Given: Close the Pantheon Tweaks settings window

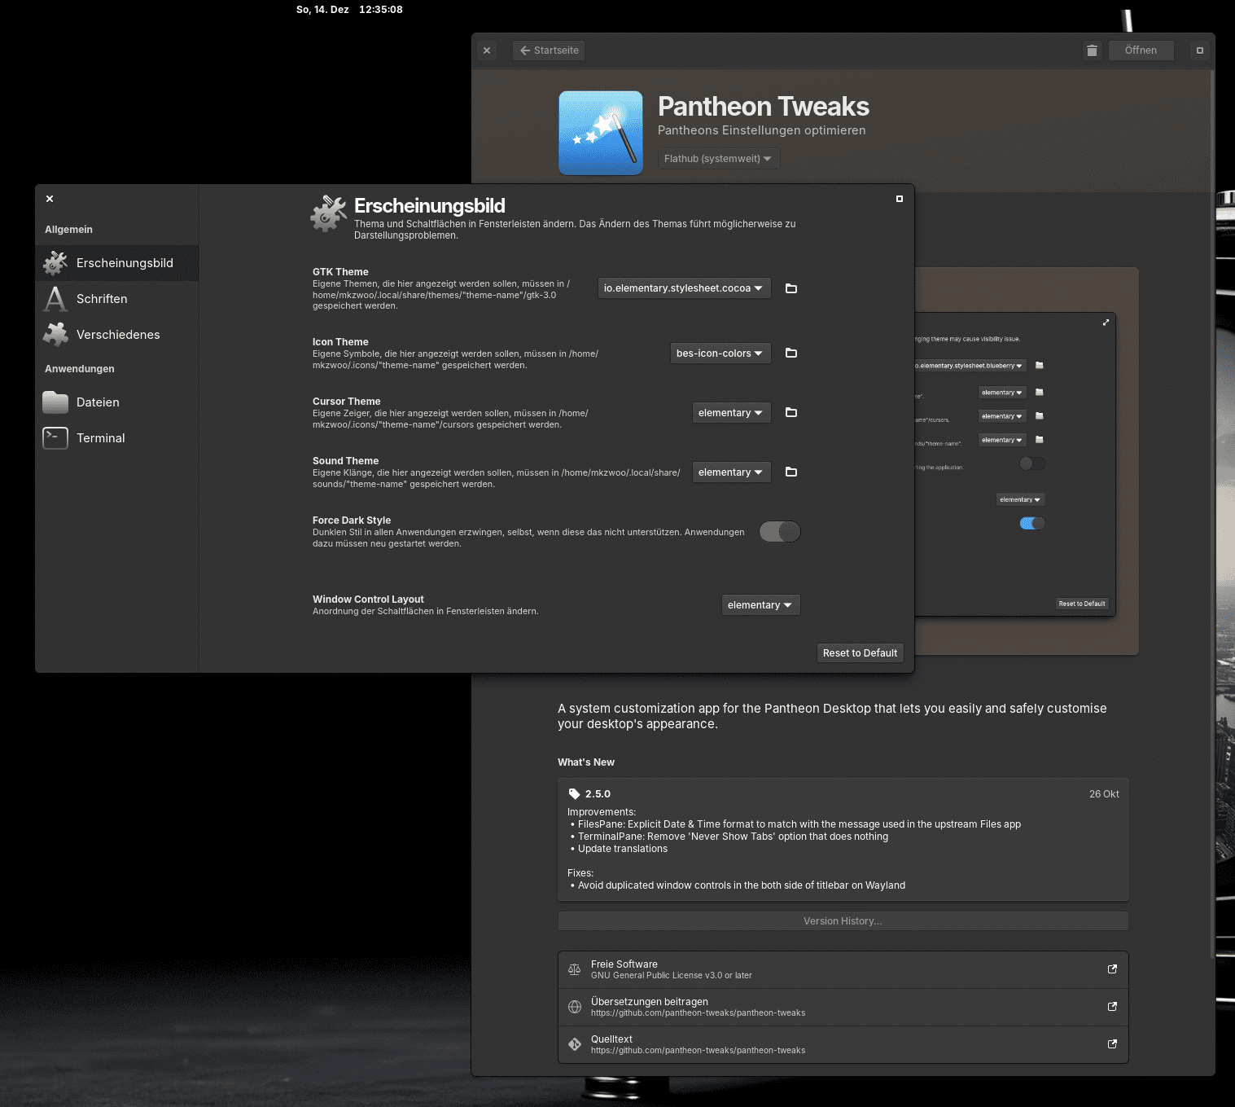Looking at the screenshot, I should point(50,199).
